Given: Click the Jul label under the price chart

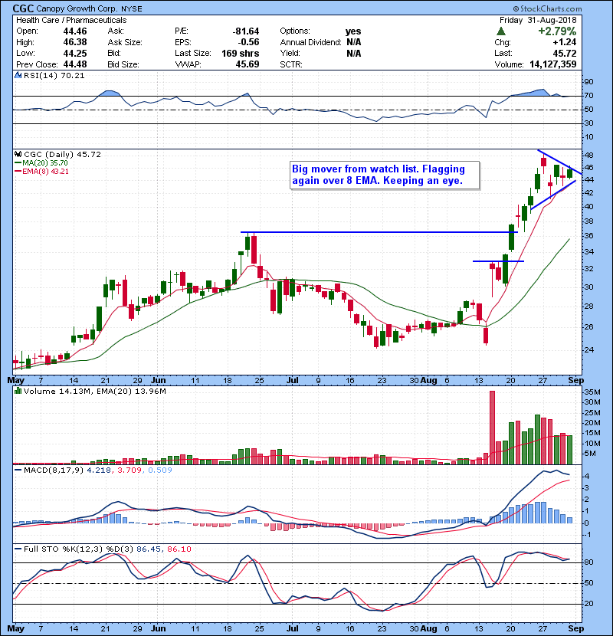Looking at the screenshot, I should (293, 381).
